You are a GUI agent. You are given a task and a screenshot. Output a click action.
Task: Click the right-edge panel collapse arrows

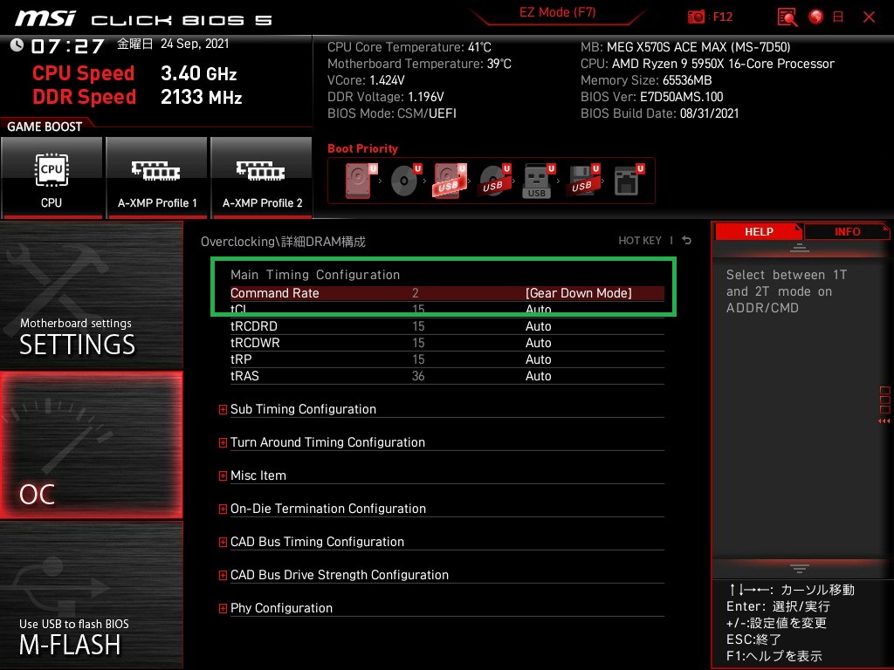(x=884, y=421)
